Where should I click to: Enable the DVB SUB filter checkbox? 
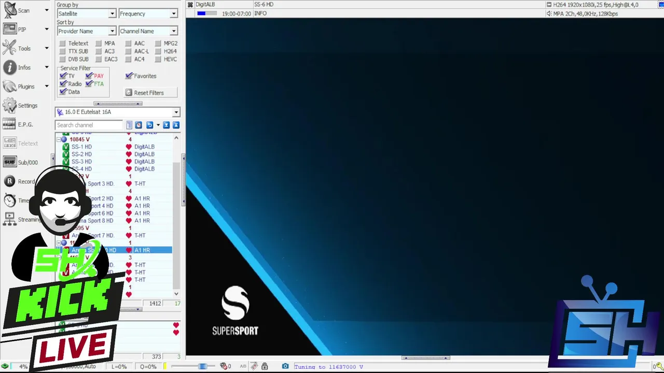[x=62, y=59]
